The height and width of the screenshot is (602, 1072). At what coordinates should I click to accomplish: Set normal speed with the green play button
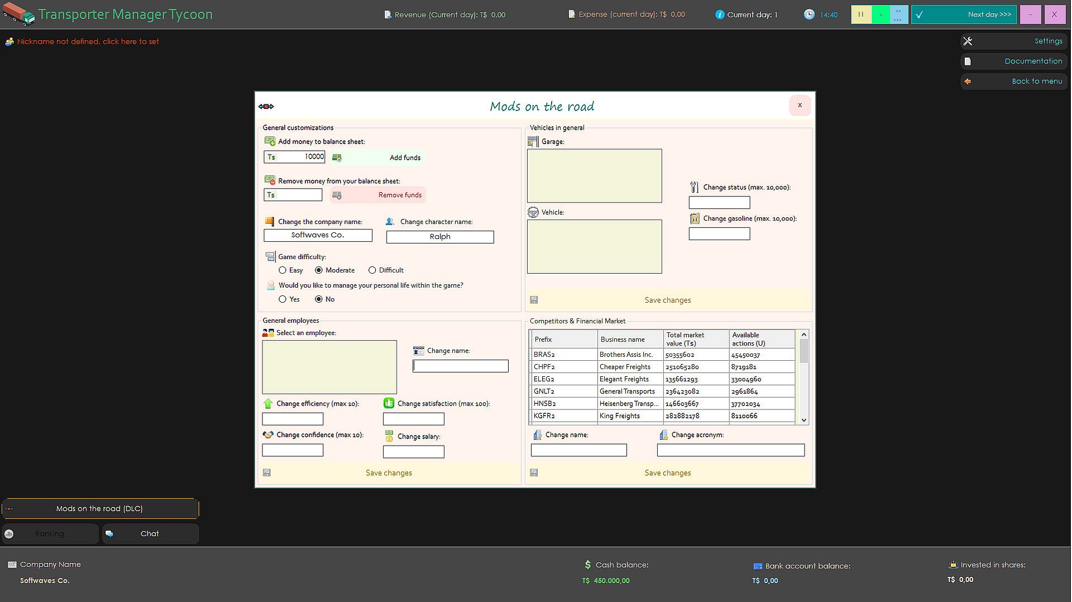[x=880, y=15]
